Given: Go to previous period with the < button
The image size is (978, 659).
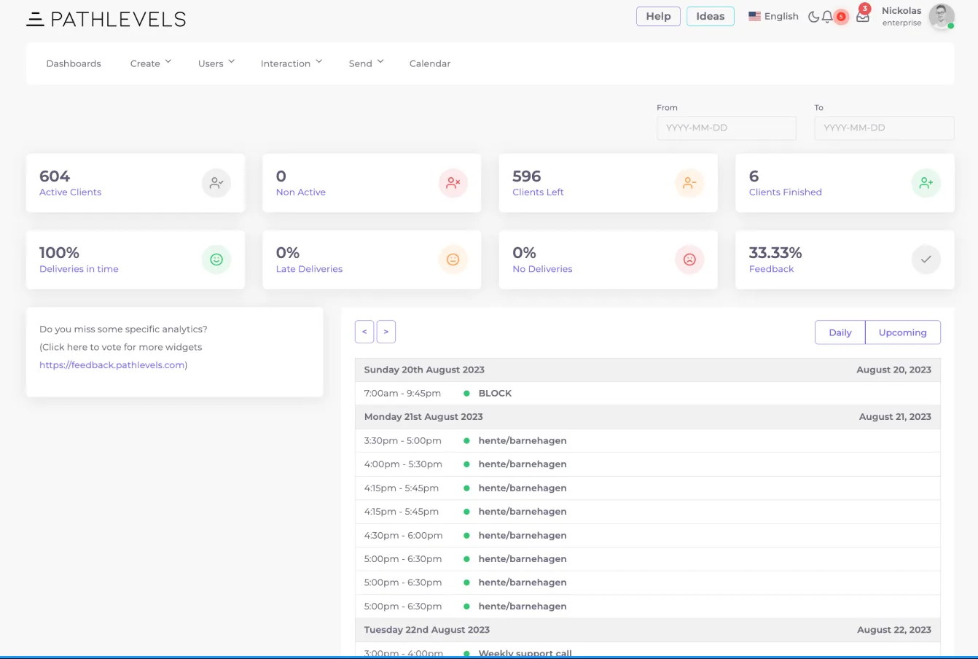Looking at the screenshot, I should point(364,332).
